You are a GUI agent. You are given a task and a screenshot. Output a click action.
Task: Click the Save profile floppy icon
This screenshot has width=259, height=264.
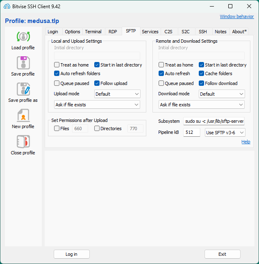(x=23, y=63)
